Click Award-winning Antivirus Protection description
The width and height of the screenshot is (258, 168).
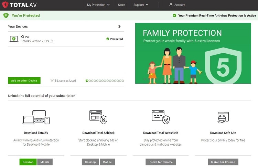click(36, 142)
